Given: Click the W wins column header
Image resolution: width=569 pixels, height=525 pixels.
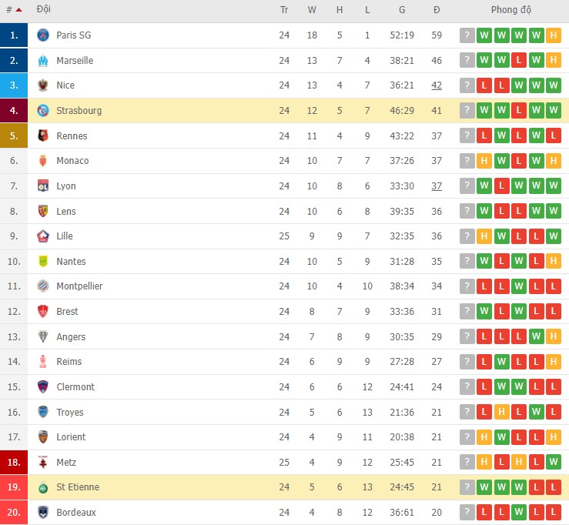Looking at the screenshot, I should 312,11.
